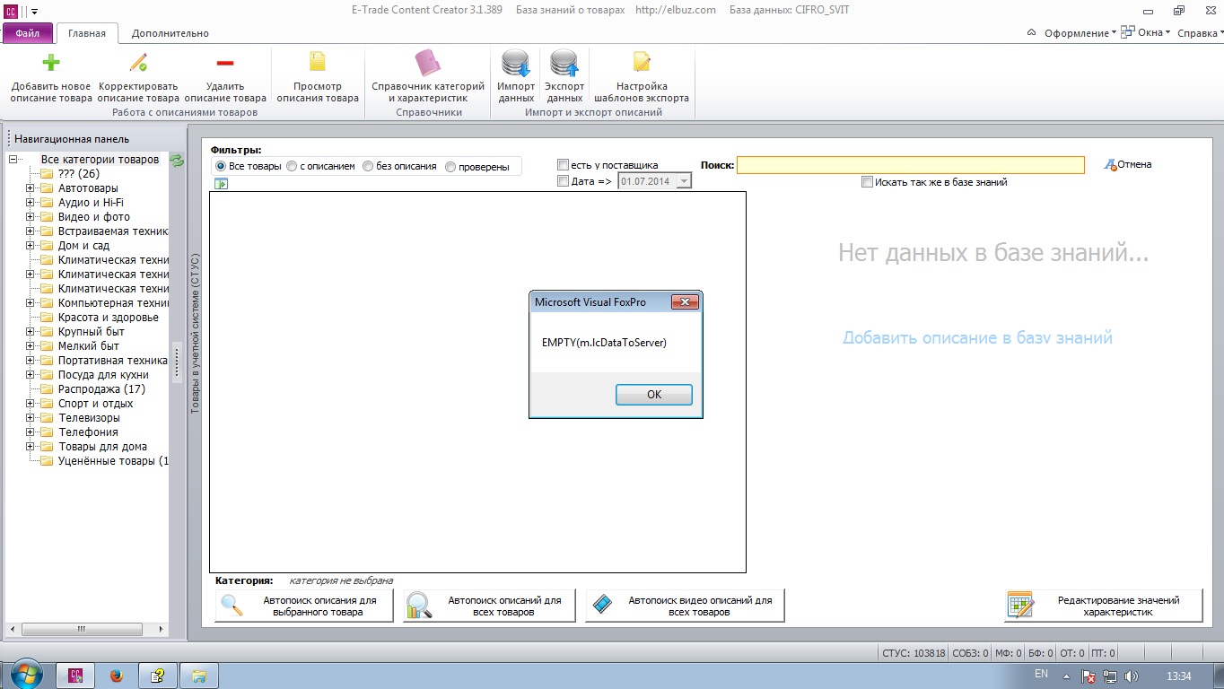Switch to the Главная tab

pos(87,33)
